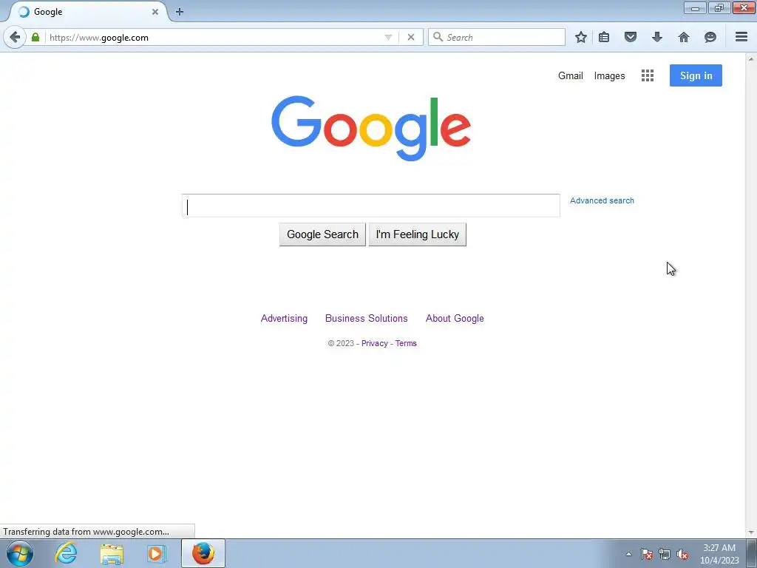Click the muted volume speaker icon

point(682,554)
